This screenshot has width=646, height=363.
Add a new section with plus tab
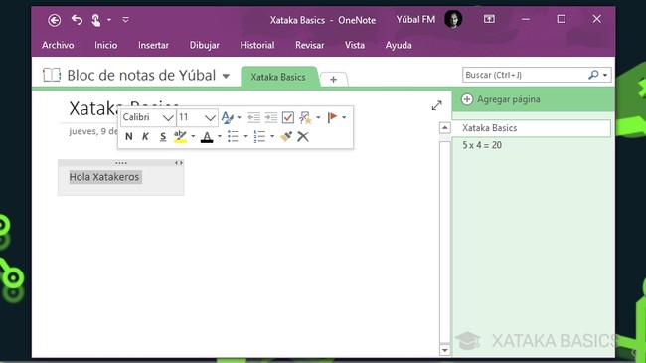(x=333, y=79)
